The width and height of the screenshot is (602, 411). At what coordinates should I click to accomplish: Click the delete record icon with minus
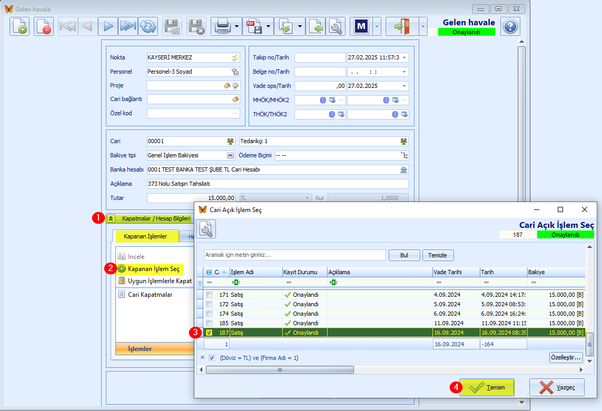pos(44,26)
